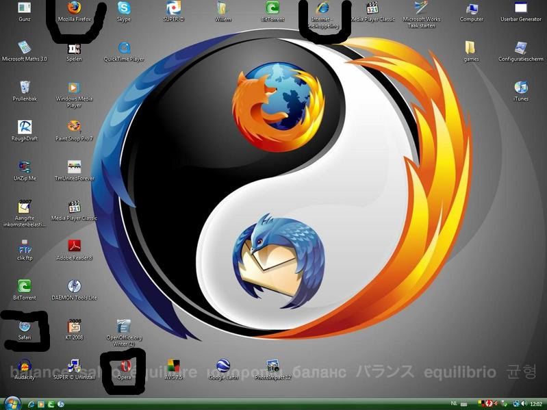Open the Willem folder
Viewport: 547px width, 410px height.
[x=223, y=12]
